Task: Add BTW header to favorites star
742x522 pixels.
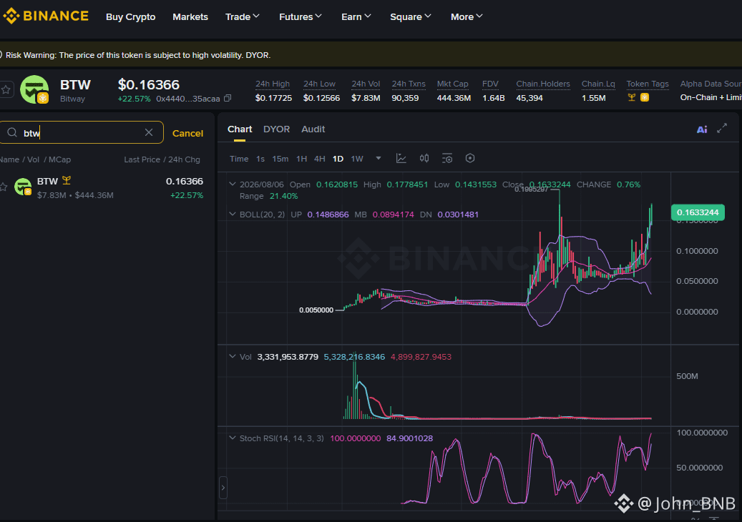Action: pyautogui.click(x=6, y=89)
